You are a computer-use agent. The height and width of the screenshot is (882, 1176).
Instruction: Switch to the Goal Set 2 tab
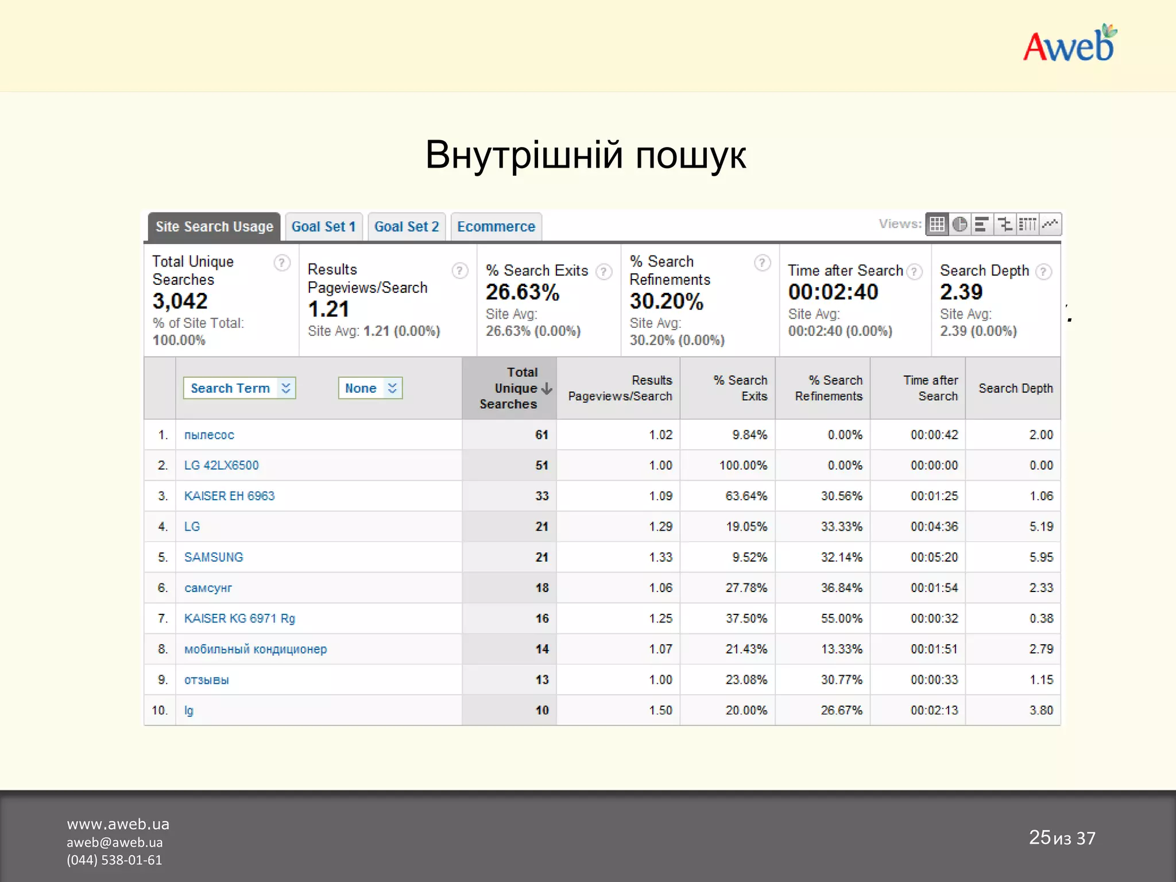[x=407, y=227]
